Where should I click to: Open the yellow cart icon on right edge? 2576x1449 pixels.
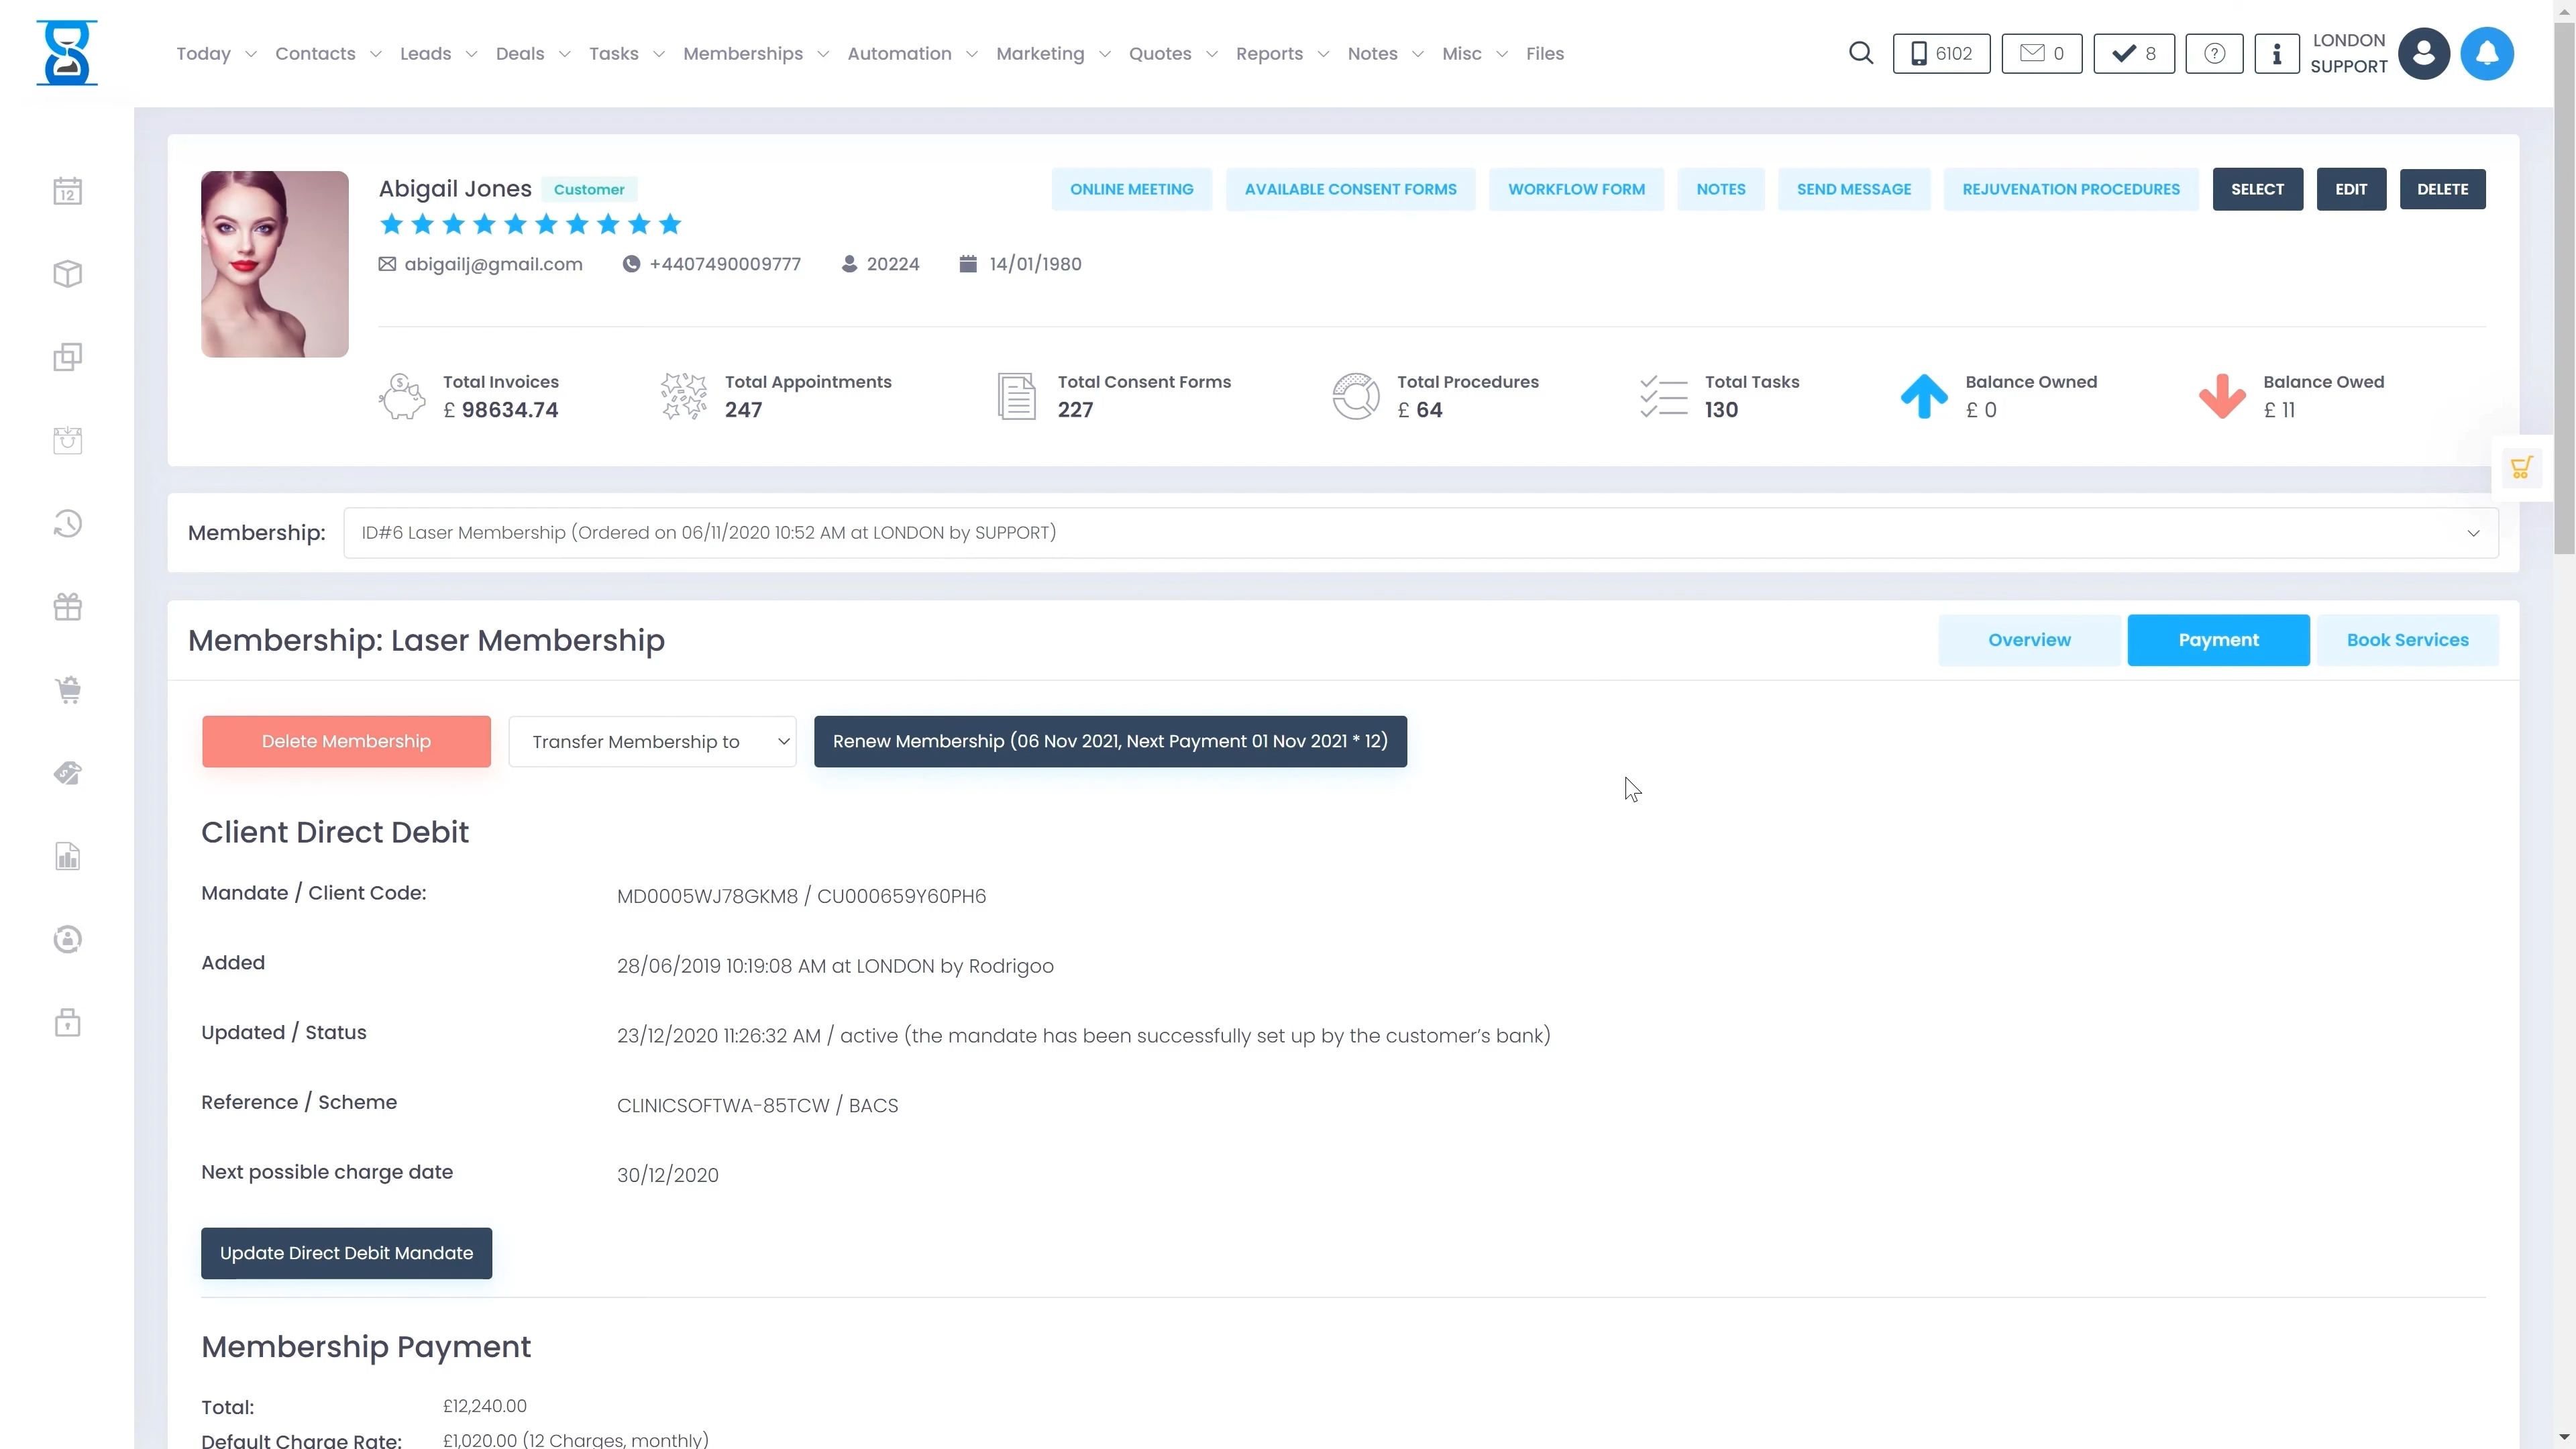click(x=2524, y=467)
